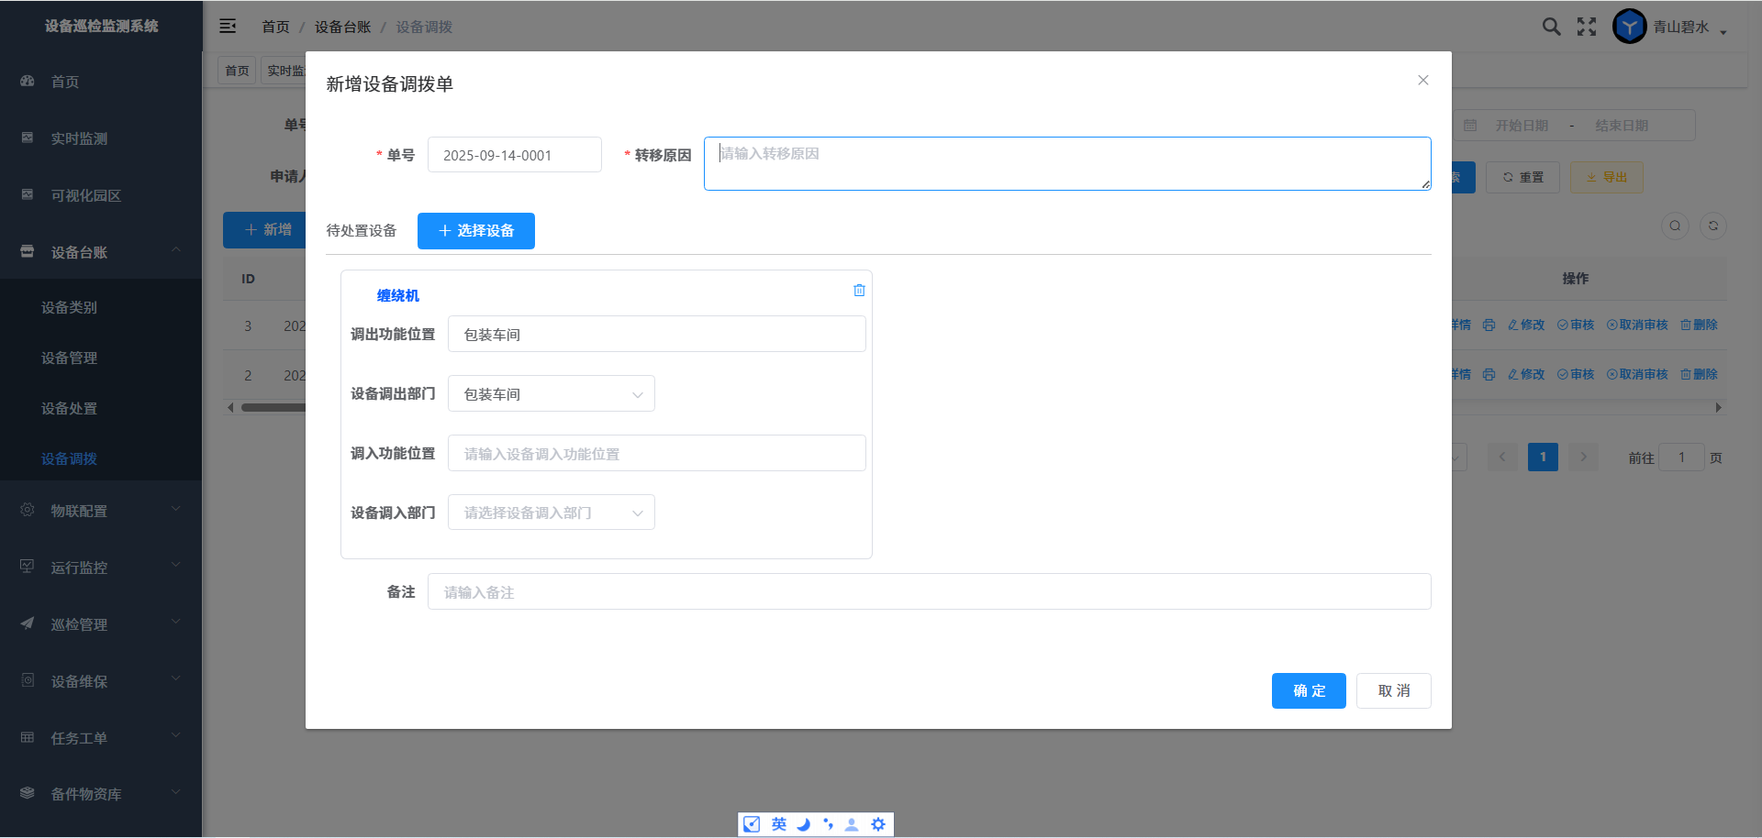Toggle IME language with the 英 icon
1762x838 pixels.
[778, 824]
